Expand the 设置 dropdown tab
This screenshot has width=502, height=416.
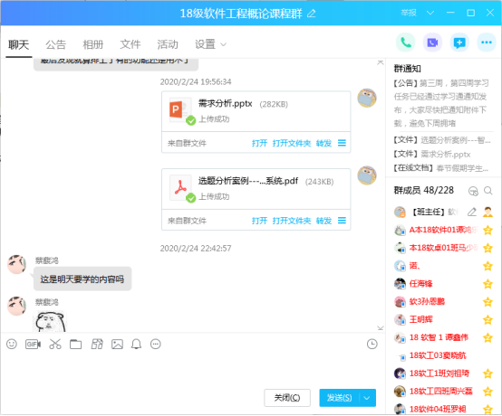tap(210, 44)
